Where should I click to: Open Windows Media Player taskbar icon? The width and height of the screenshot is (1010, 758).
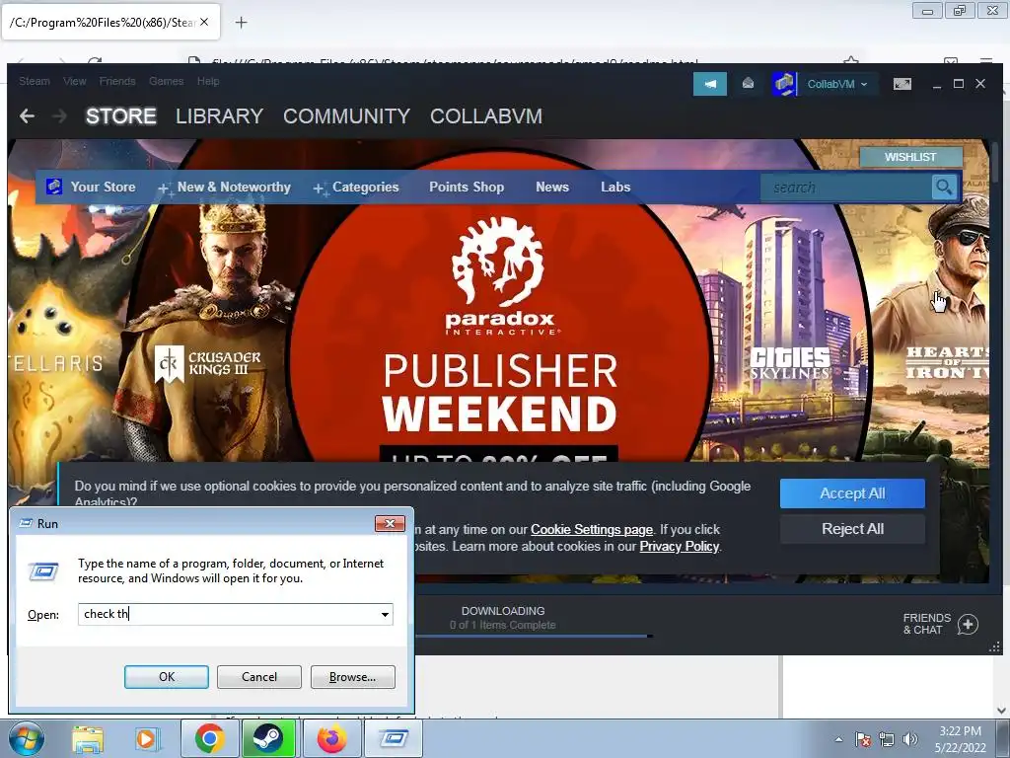point(146,738)
